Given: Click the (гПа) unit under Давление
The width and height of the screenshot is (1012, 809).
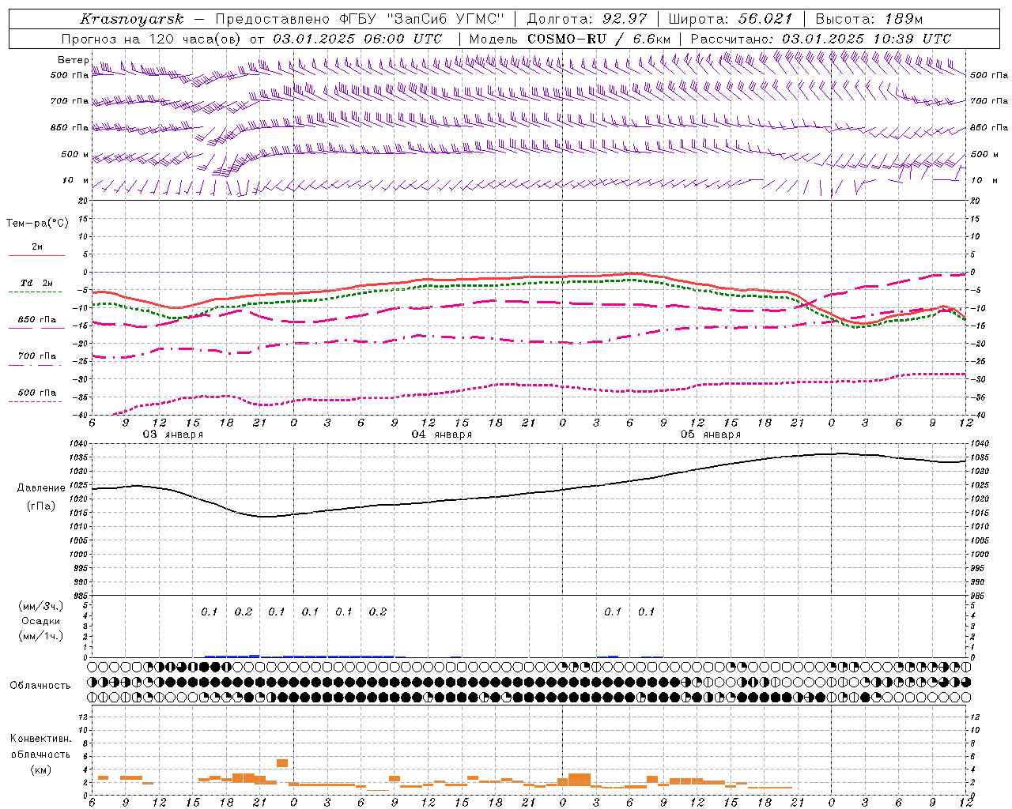Looking at the screenshot, I should point(40,506).
